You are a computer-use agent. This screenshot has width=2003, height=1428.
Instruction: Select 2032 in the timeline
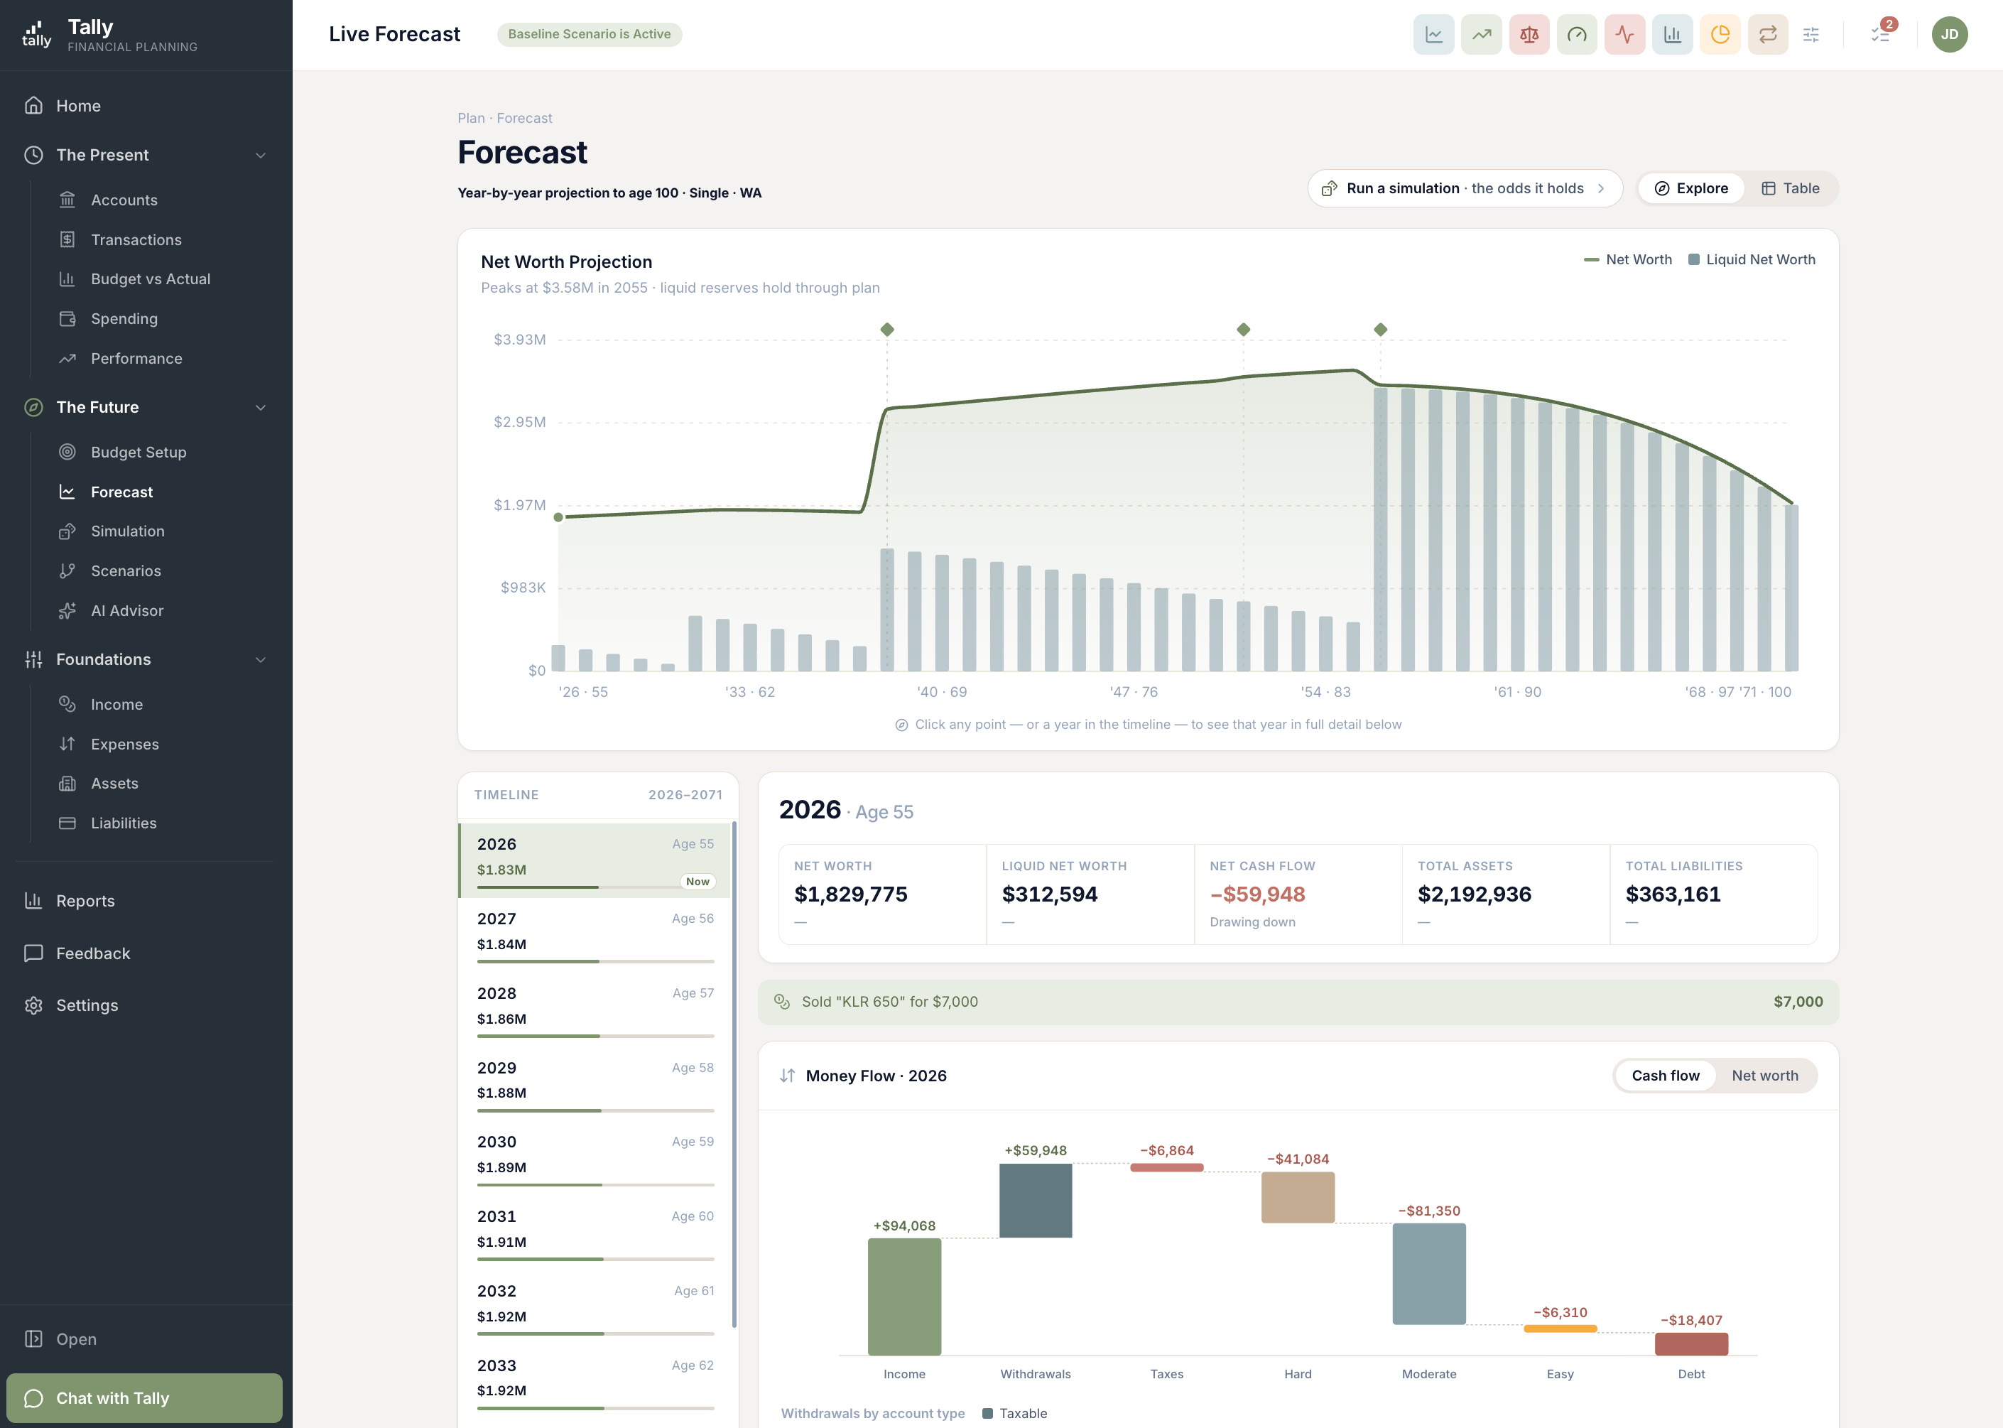(595, 1307)
